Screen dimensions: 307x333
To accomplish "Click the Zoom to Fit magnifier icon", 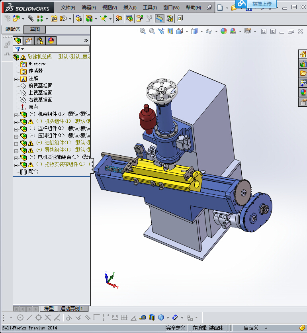I will pyautogui.click(x=143, y=31).
